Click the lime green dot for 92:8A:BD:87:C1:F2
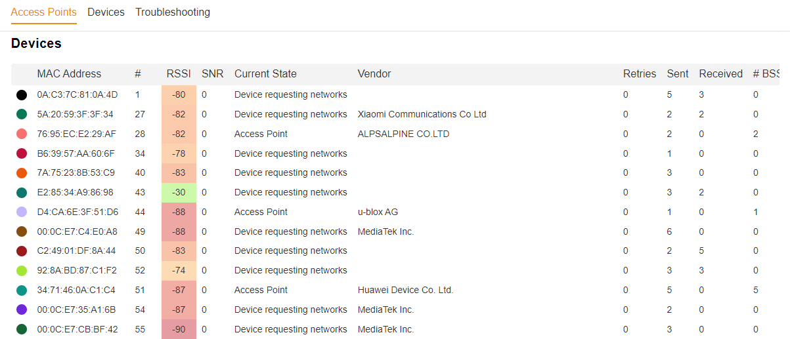 22,271
